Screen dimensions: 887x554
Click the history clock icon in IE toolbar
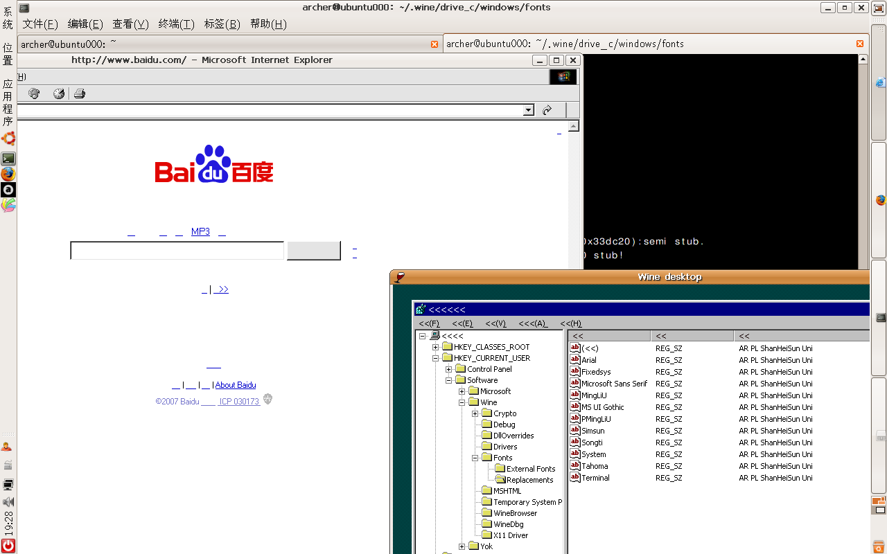pos(59,93)
